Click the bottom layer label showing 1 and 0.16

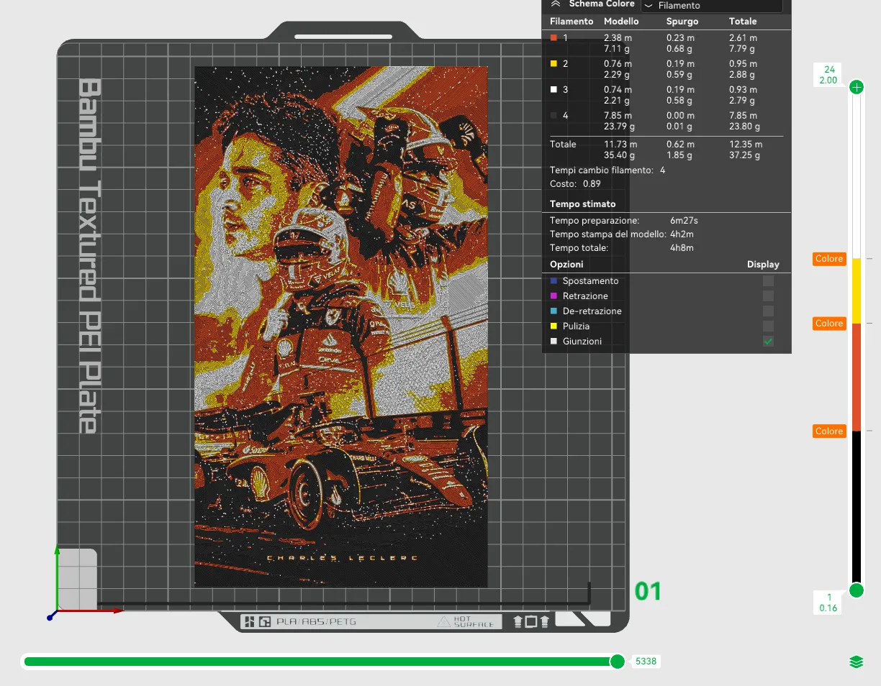pyautogui.click(x=829, y=603)
